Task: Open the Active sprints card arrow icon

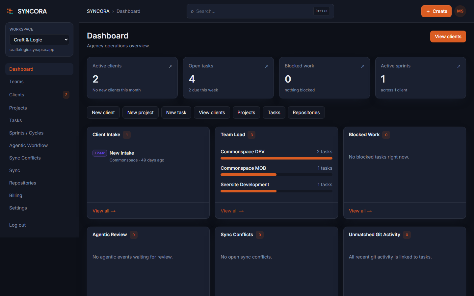Action: coord(459,67)
